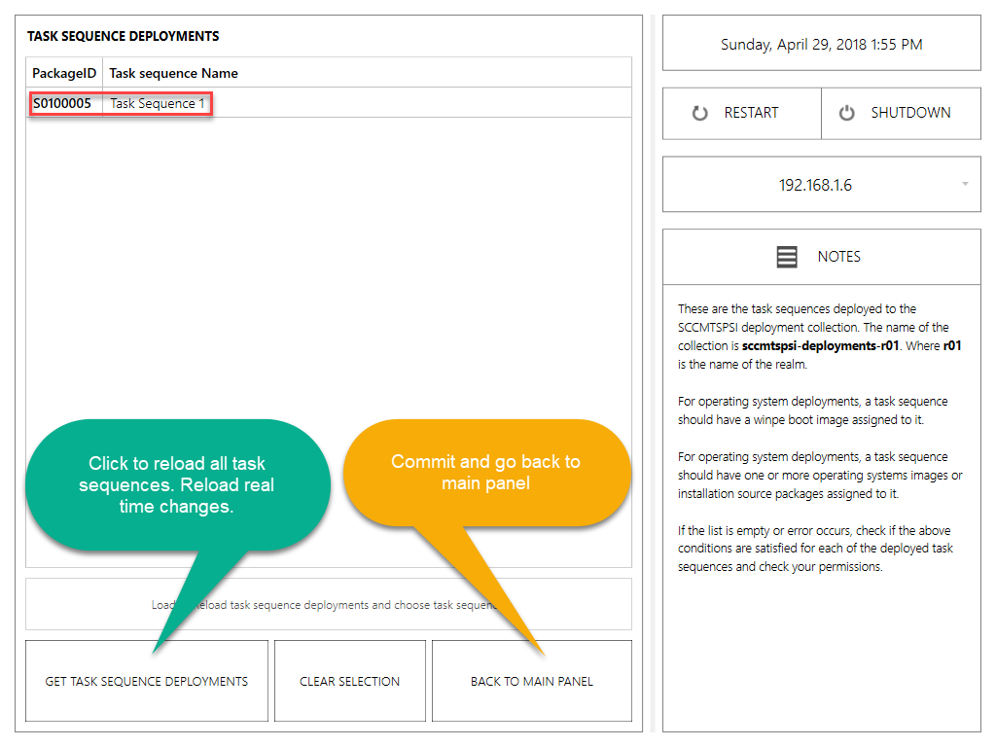The height and width of the screenshot is (747, 996).
Task: Click the Notes list icon
Action: tap(787, 257)
